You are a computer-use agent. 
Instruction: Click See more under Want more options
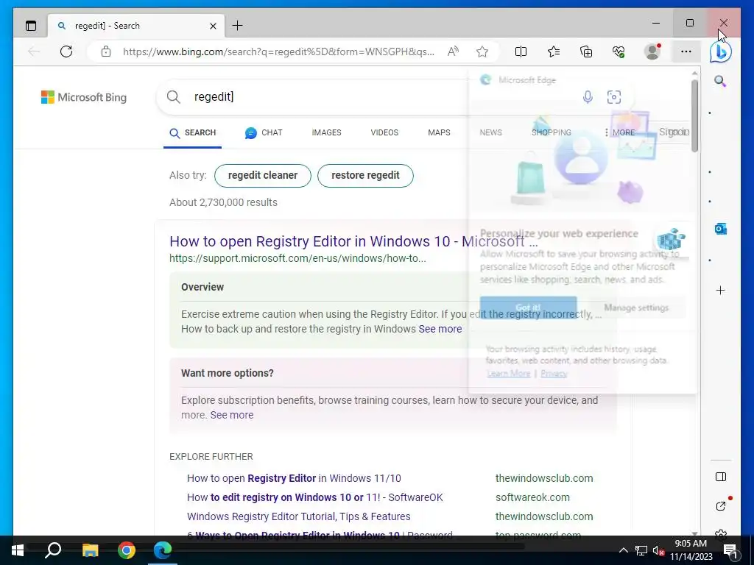(232, 415)
